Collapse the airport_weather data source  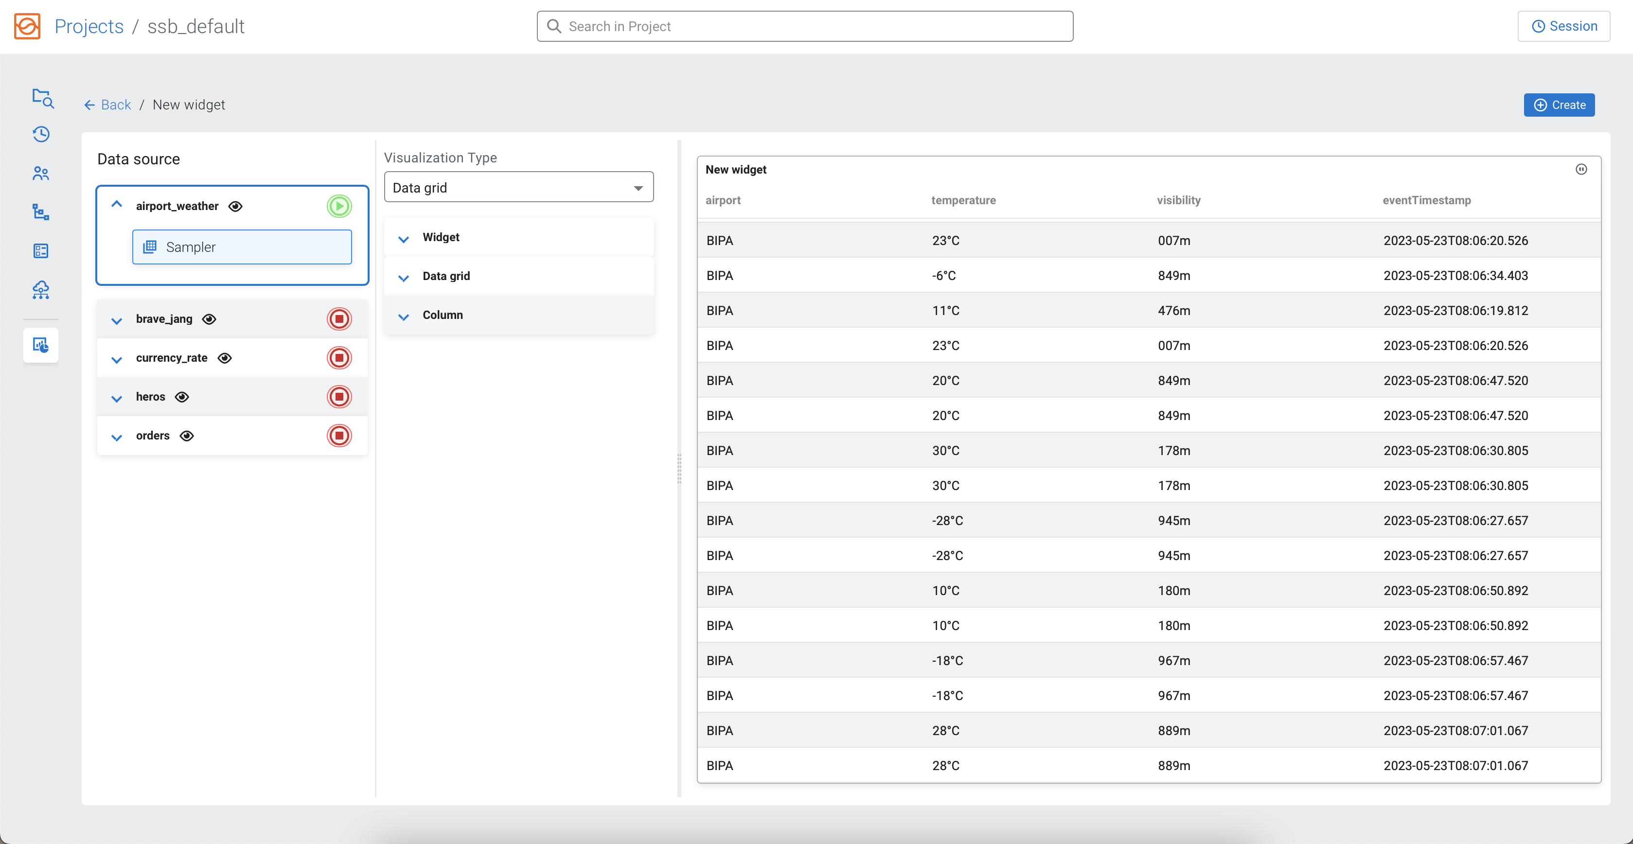117,205
